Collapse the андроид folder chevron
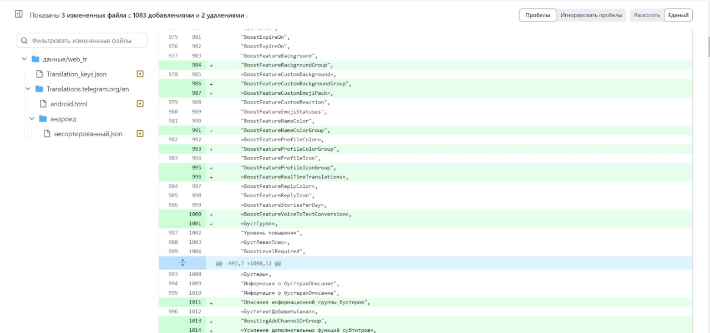Screen dimensions: 710x333 point(32,119)
